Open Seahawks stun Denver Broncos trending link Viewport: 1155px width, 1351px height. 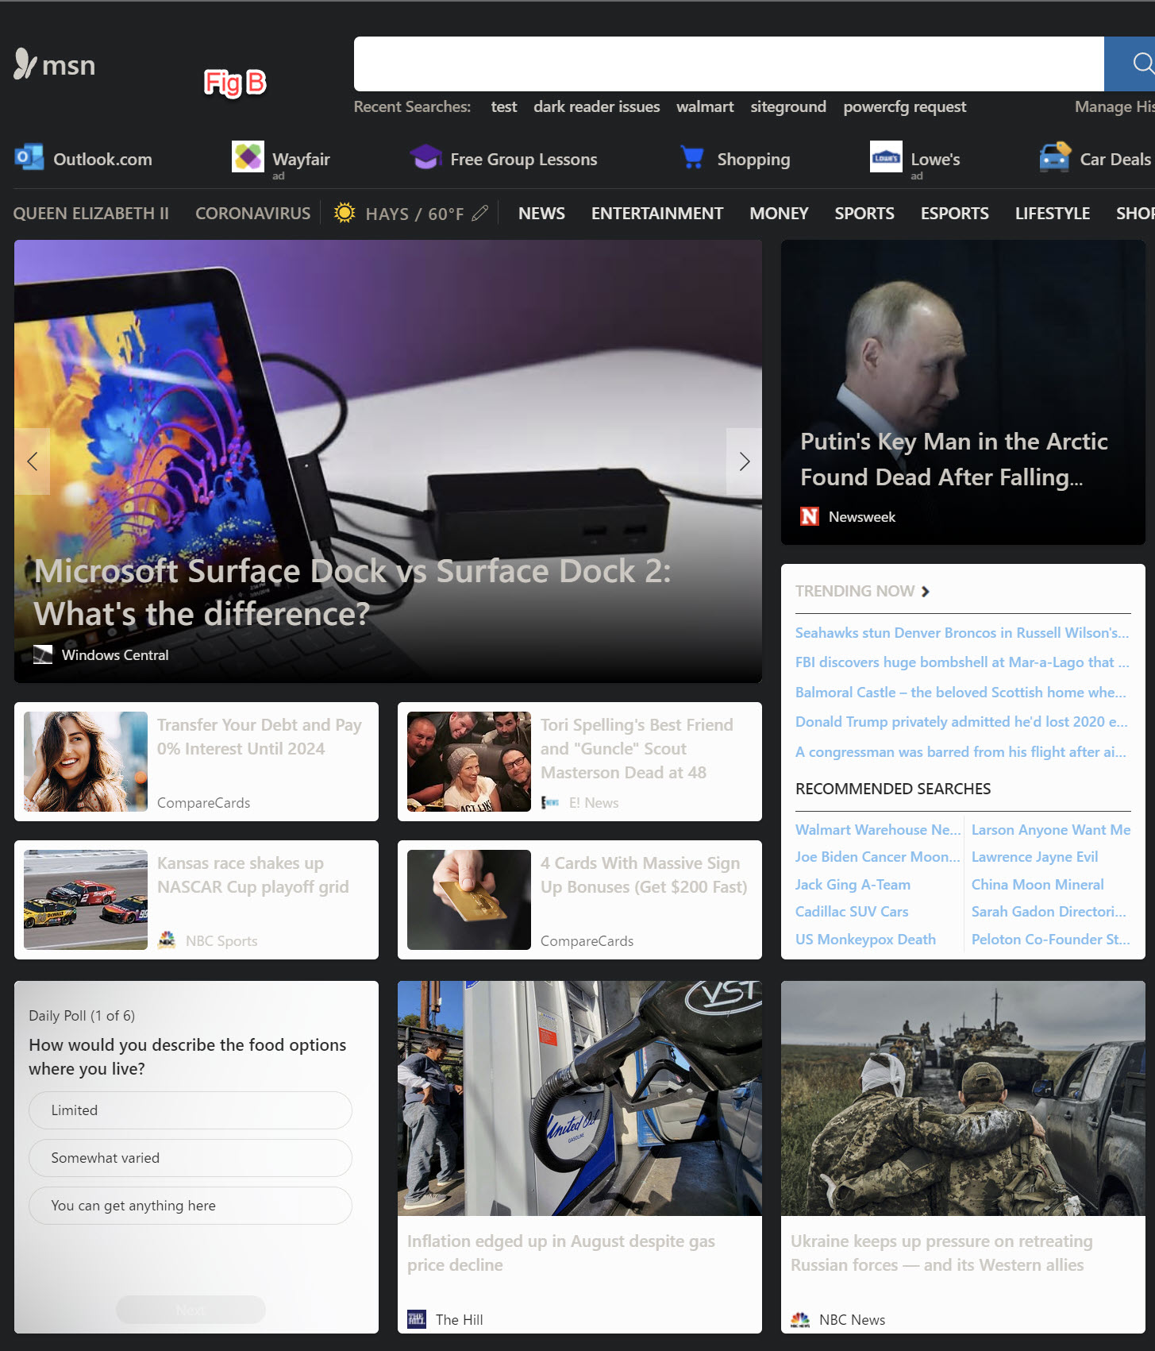coord(962,633)
